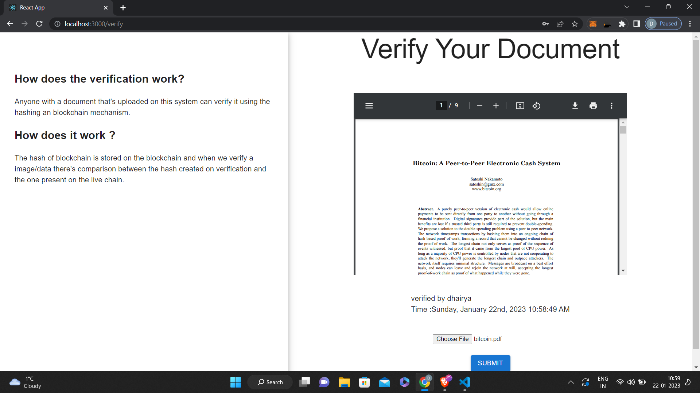The height and width of the screenshot is (393, 700).
Task: Zoom in the PDF document
Action: pos(496,106)
